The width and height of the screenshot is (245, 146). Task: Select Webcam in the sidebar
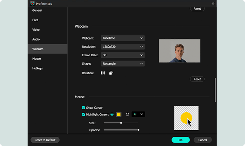[x=48, y=49]
